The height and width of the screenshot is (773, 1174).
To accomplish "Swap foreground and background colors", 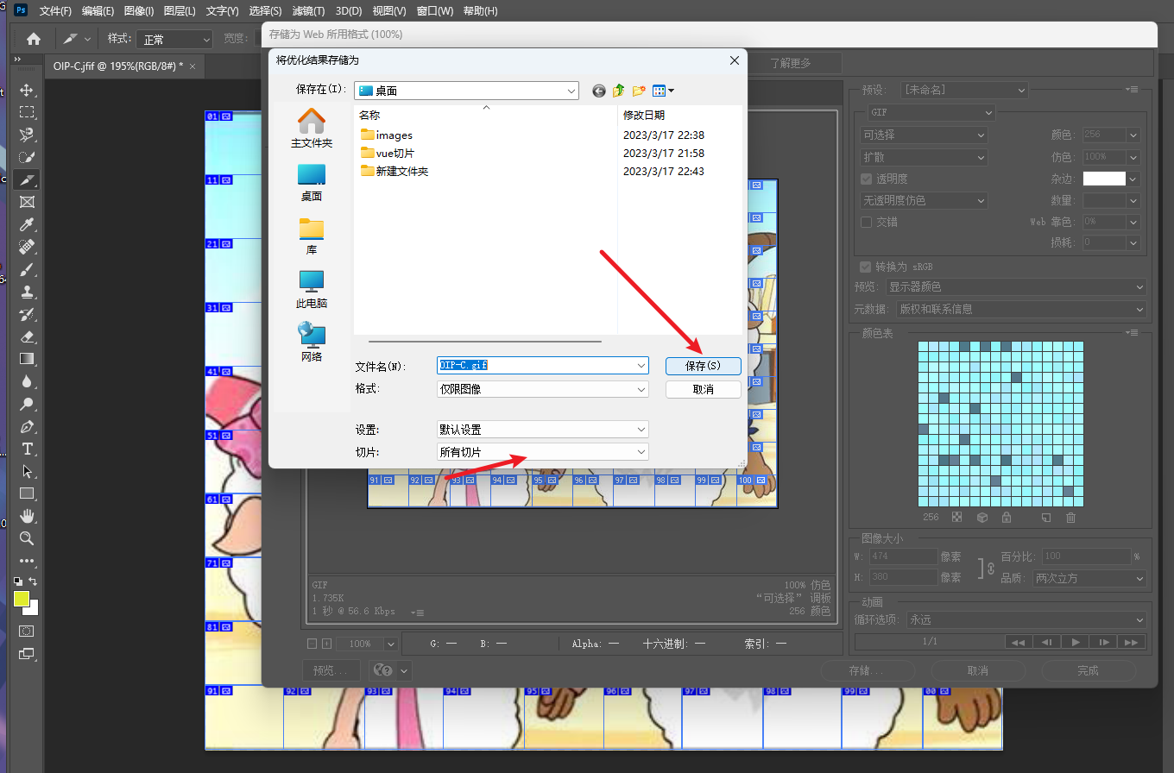I will click(34, 581).
